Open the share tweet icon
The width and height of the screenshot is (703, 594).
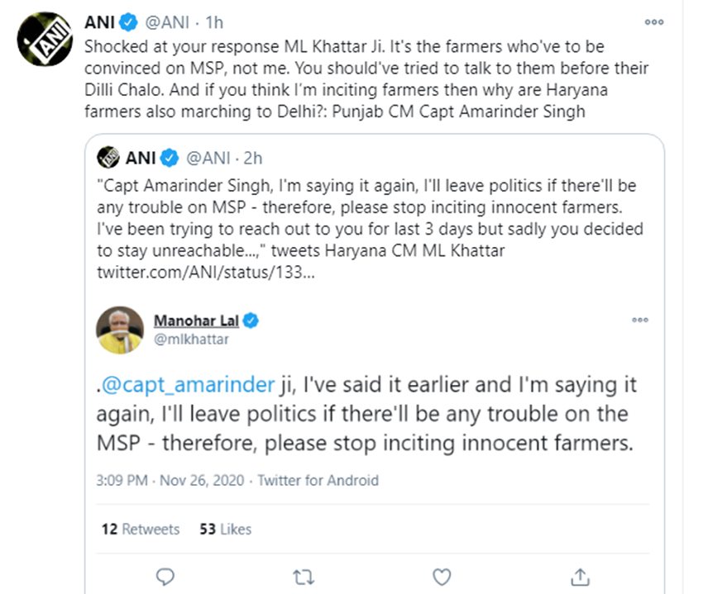coord(581,576)
